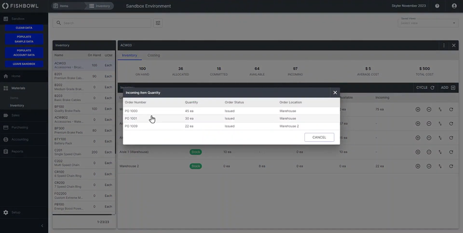This screenshot has width=463, height=233.
Task: Click the CANCEL button in the dialog
Action: click(319, 137)
